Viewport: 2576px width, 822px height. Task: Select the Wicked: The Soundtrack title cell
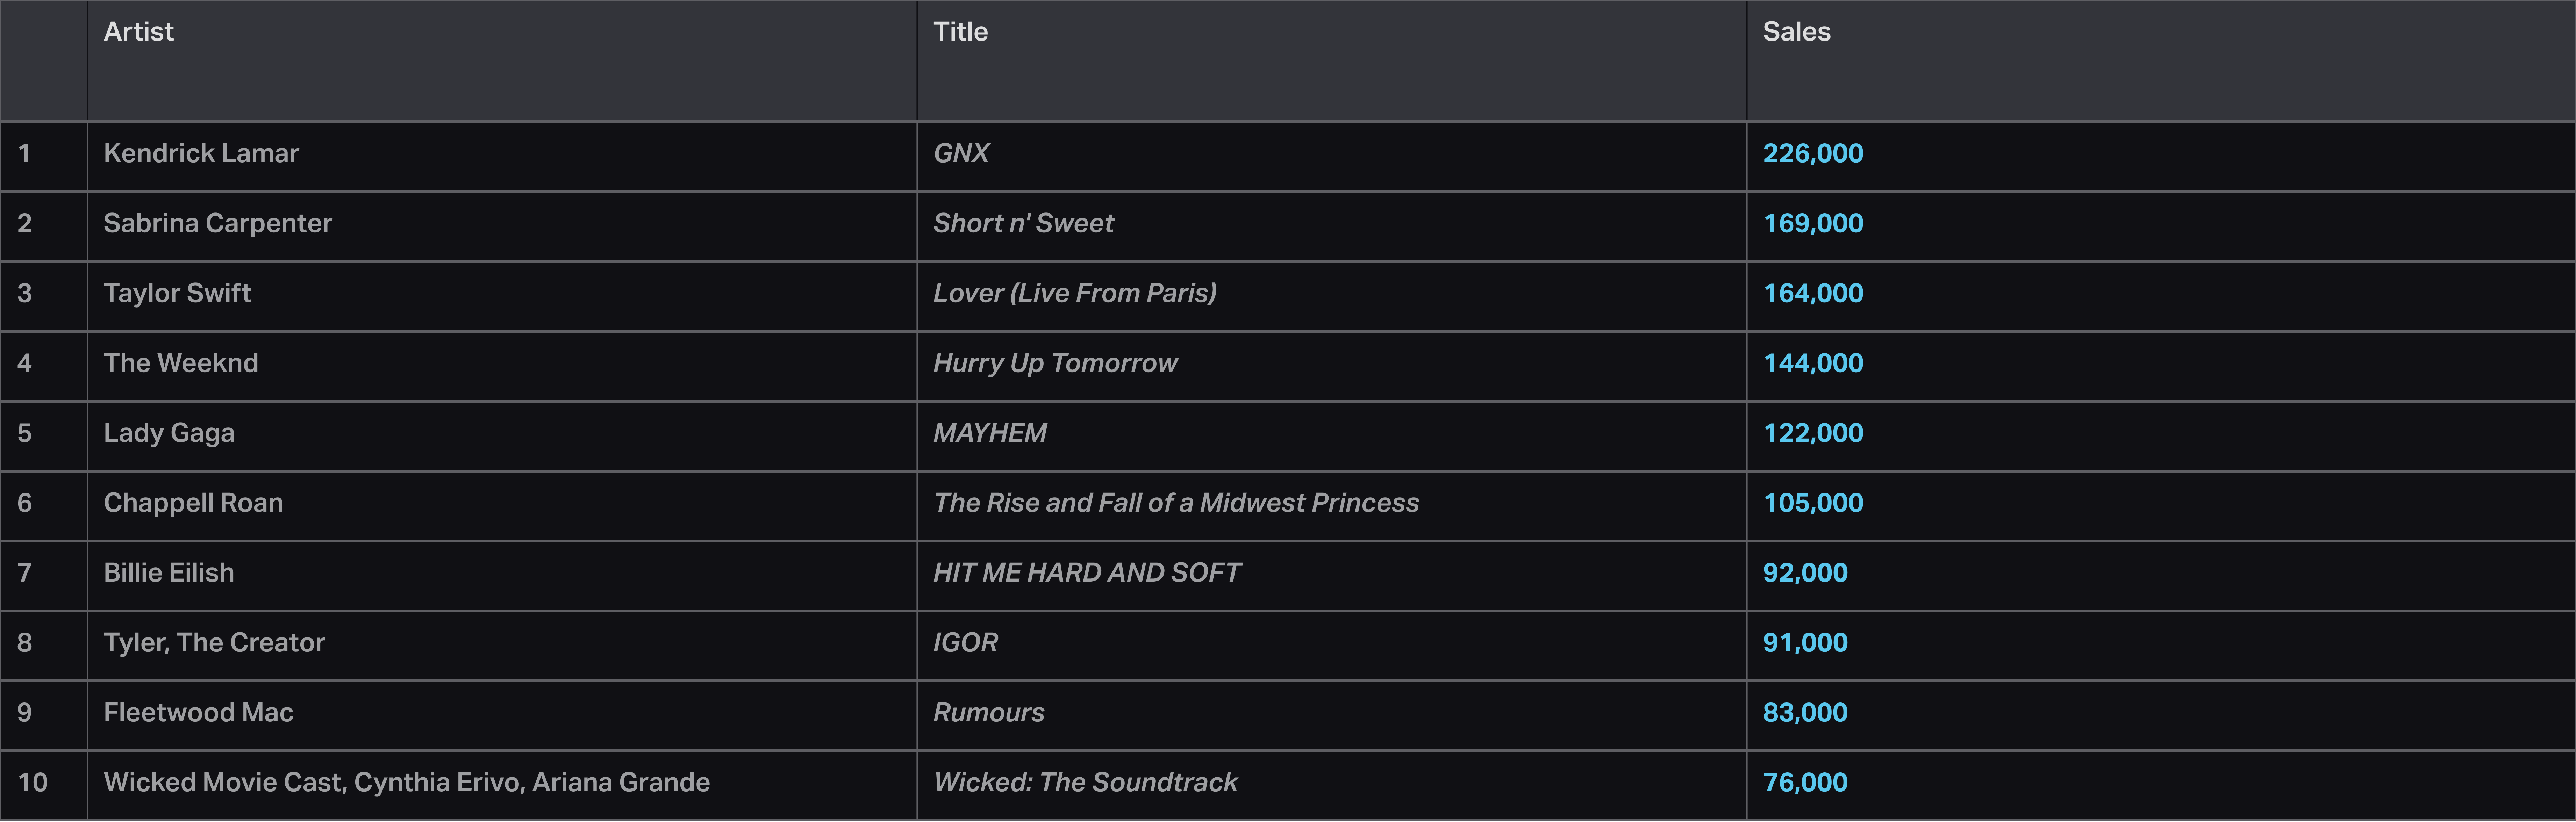click(1085, 783)
